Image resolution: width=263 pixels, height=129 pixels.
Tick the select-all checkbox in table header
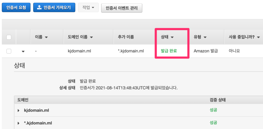tap(9, 37)
